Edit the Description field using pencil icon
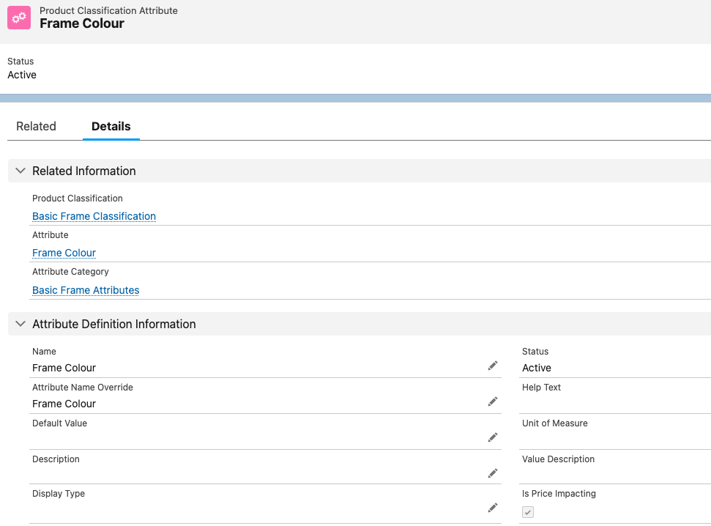 point(493,473)
